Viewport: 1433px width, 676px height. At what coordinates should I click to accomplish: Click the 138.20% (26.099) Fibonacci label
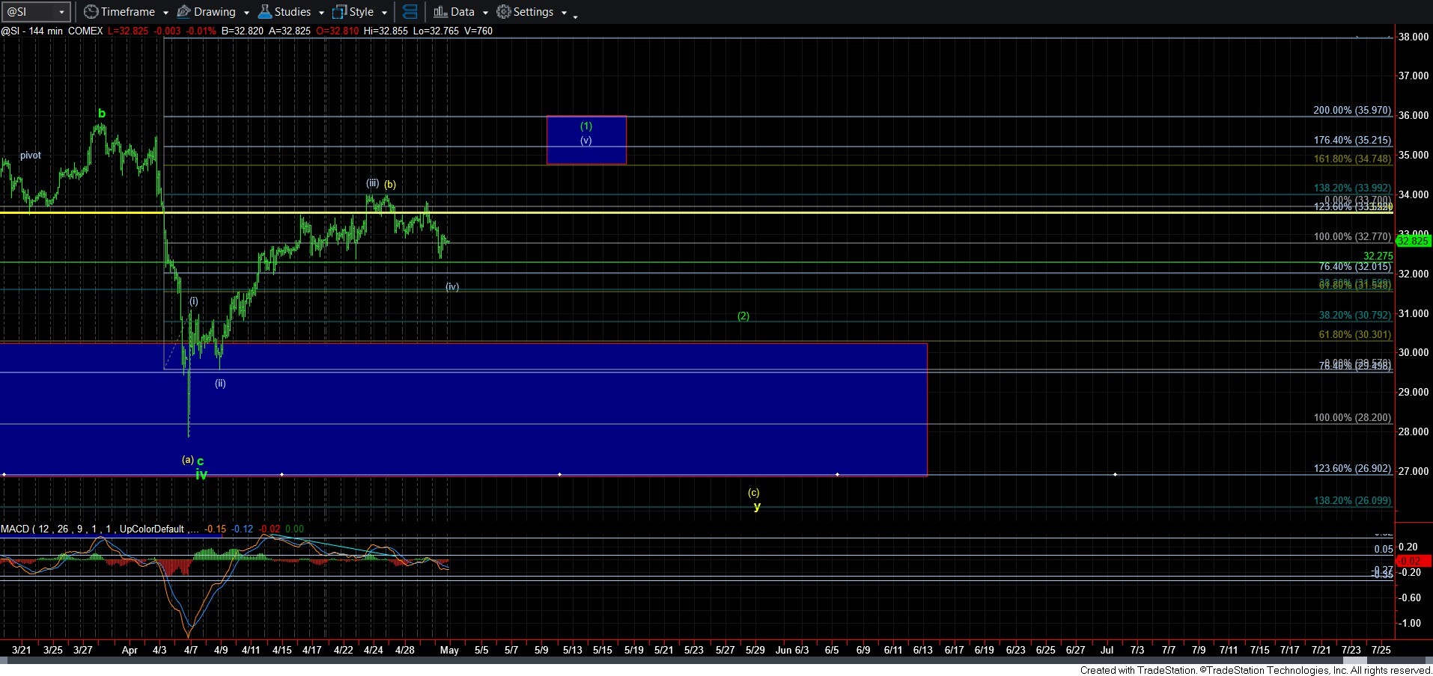click(1352, 500)
